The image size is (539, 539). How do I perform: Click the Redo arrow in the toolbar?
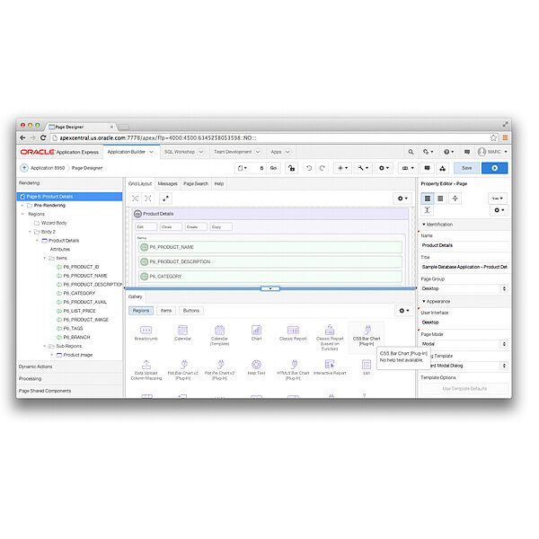click(x=323, y=168)
